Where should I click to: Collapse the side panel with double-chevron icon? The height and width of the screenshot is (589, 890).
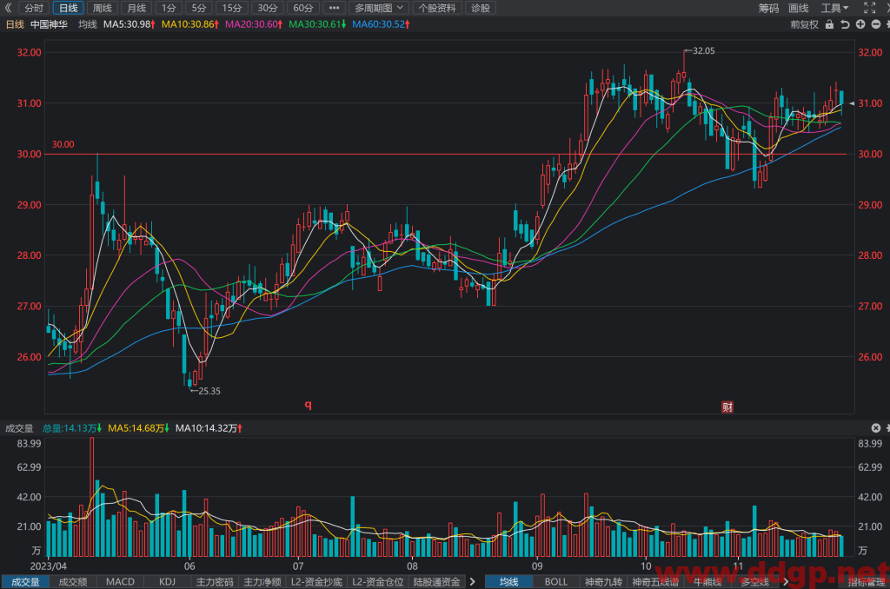pyautogui.click(x=7, y=8)
